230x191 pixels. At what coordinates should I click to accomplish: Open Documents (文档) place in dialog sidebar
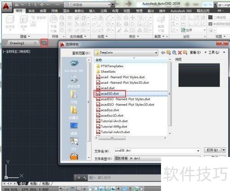(x=74, y=97)
